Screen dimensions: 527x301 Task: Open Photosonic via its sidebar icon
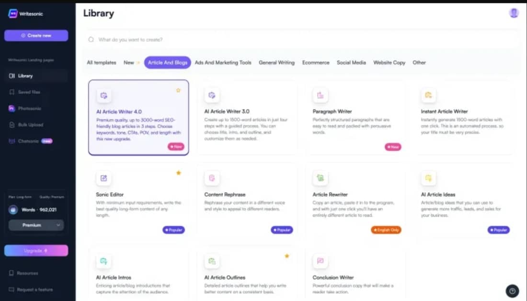pyautogui.click(x=12, y=108)
